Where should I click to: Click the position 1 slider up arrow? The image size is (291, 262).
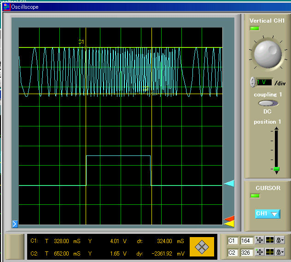(x=277, y=128)
